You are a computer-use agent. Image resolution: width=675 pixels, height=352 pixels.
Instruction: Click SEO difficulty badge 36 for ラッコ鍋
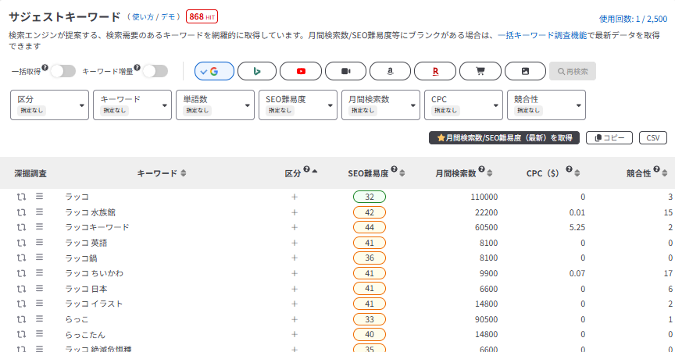tap(370, 258)
